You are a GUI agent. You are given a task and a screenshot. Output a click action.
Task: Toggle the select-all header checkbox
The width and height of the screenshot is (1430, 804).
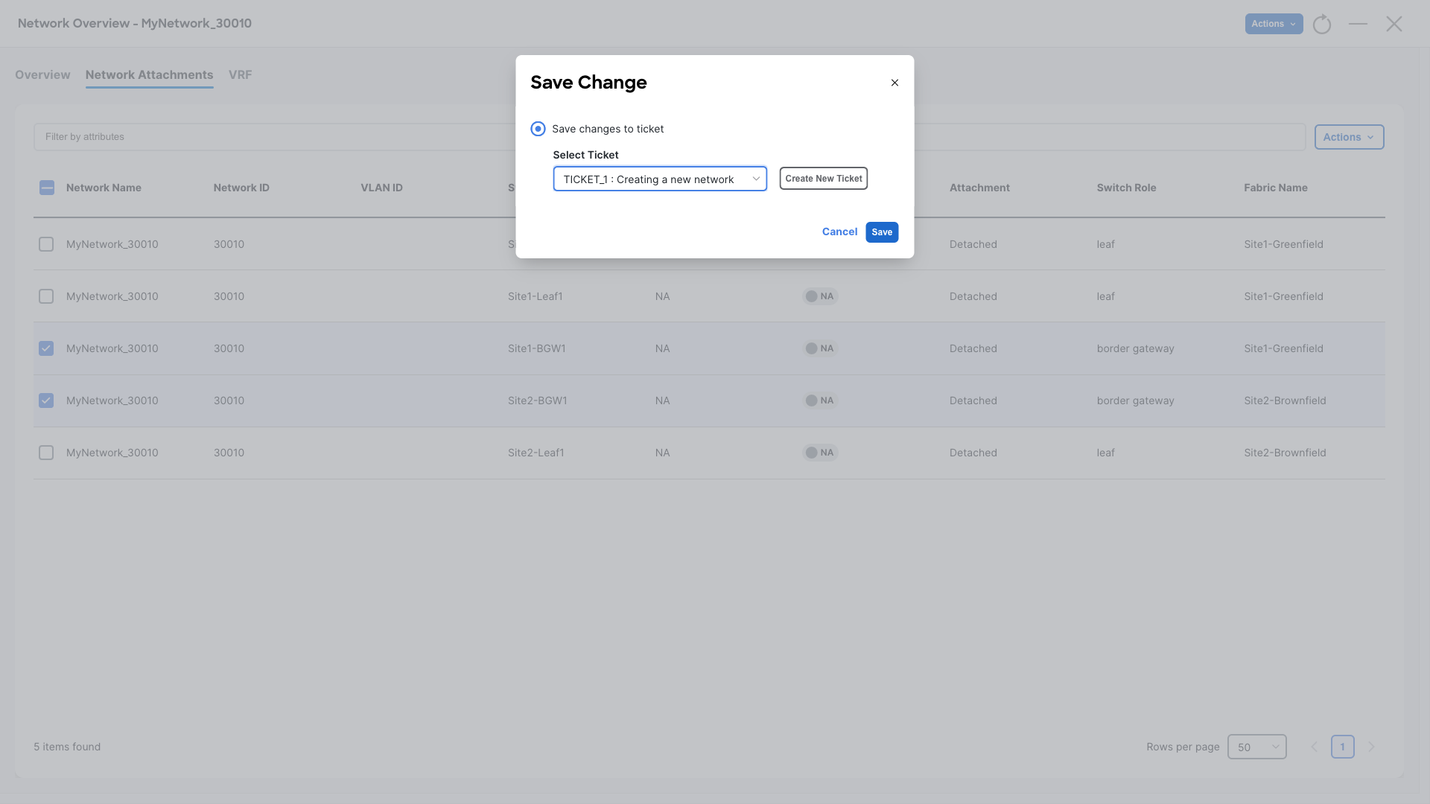tap(46, 188)
